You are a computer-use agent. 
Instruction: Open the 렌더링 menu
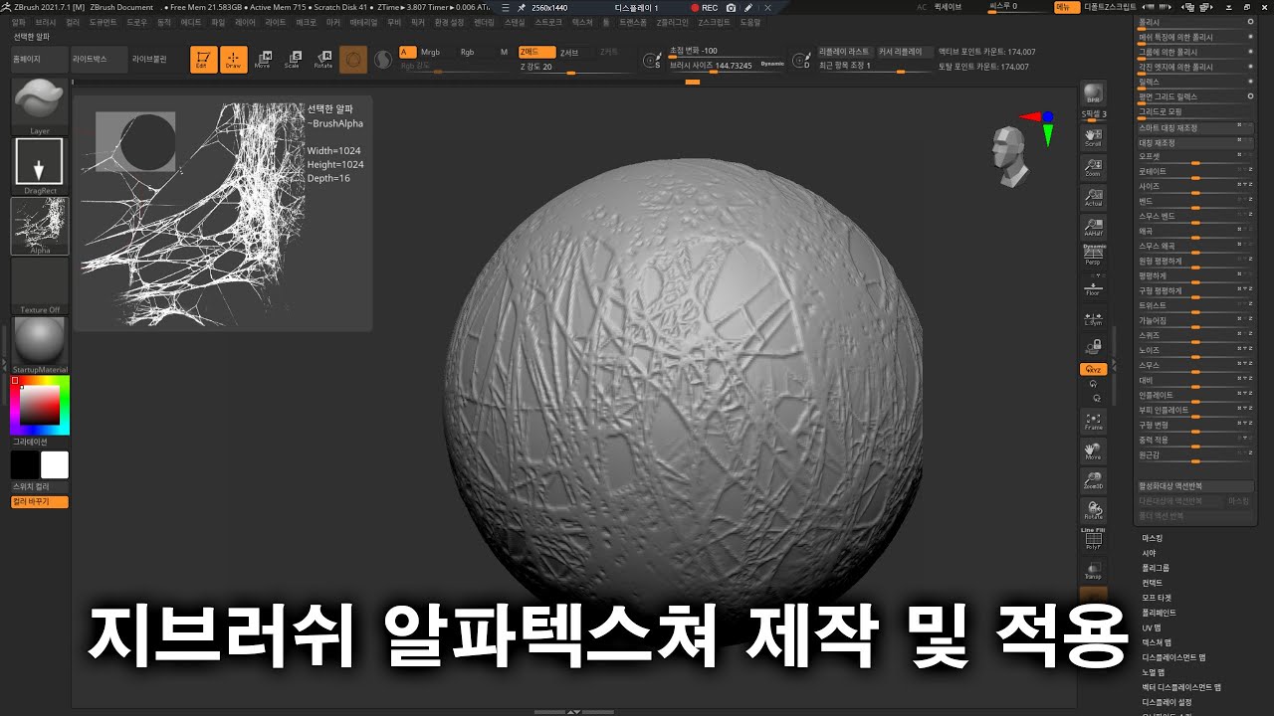pyautogui.click(x=484, y=21)
